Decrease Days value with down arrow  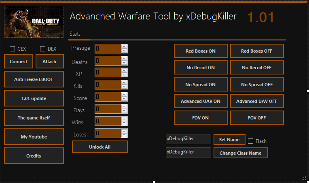tap(124, 111)
